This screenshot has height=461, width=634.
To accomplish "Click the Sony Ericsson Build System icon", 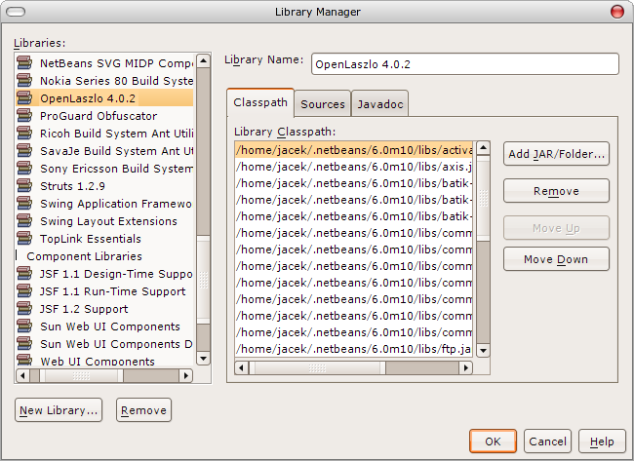I will click(x=24, y=168).
